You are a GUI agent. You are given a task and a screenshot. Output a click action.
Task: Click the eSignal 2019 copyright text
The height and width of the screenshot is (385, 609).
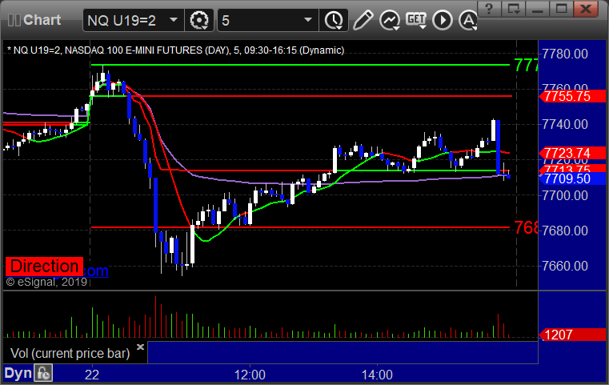pos(46,282)
